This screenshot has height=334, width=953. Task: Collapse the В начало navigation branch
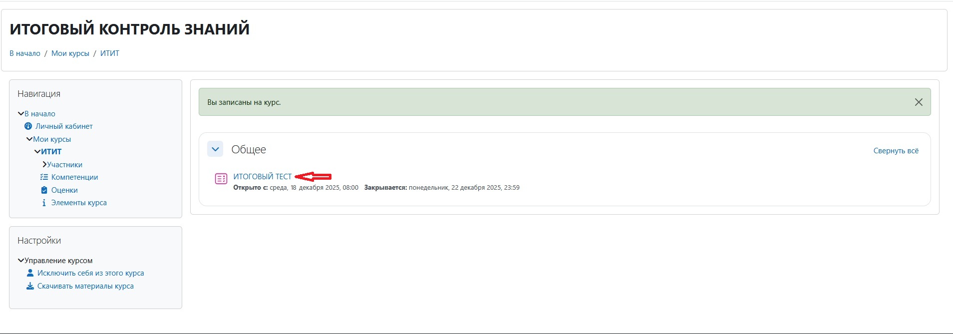[x=21, y=114]
